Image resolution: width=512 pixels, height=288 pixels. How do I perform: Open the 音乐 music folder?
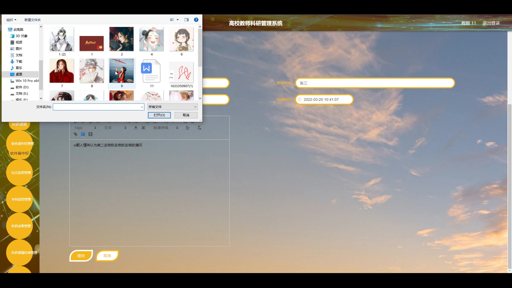[16, 68]
